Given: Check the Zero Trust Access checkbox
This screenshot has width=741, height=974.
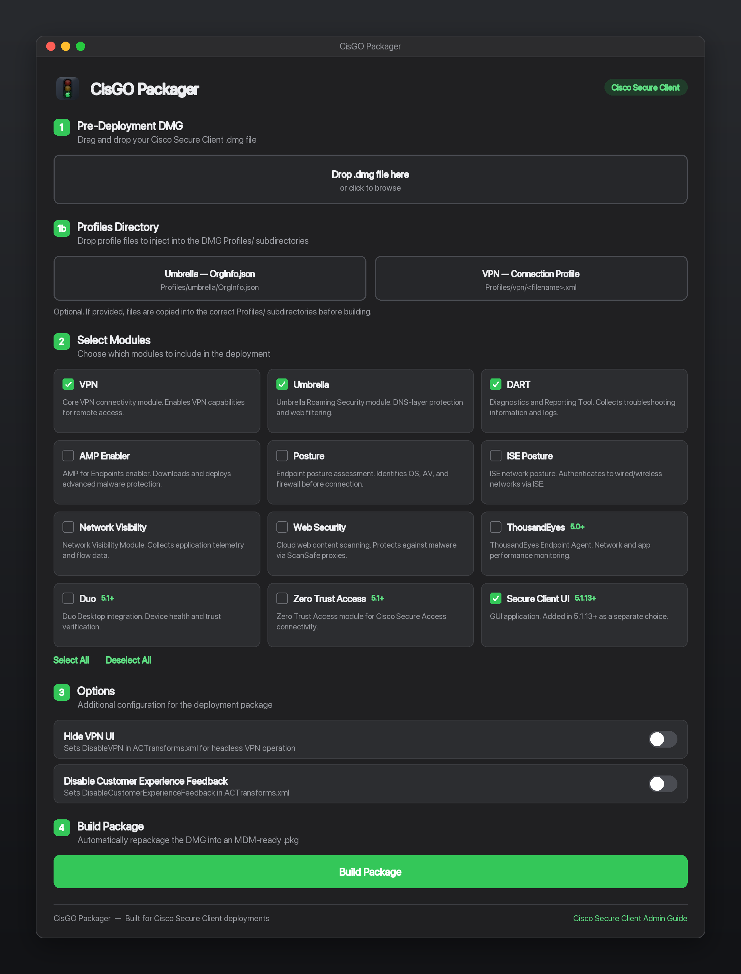Looking at the screenshot, I should pyautogui.click(x=282, y=599).
